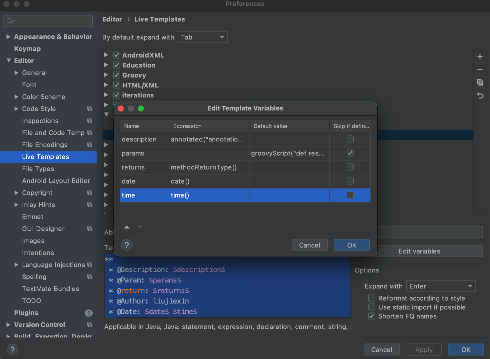
Task: Open Keymap settings
Action: [27, 49]
